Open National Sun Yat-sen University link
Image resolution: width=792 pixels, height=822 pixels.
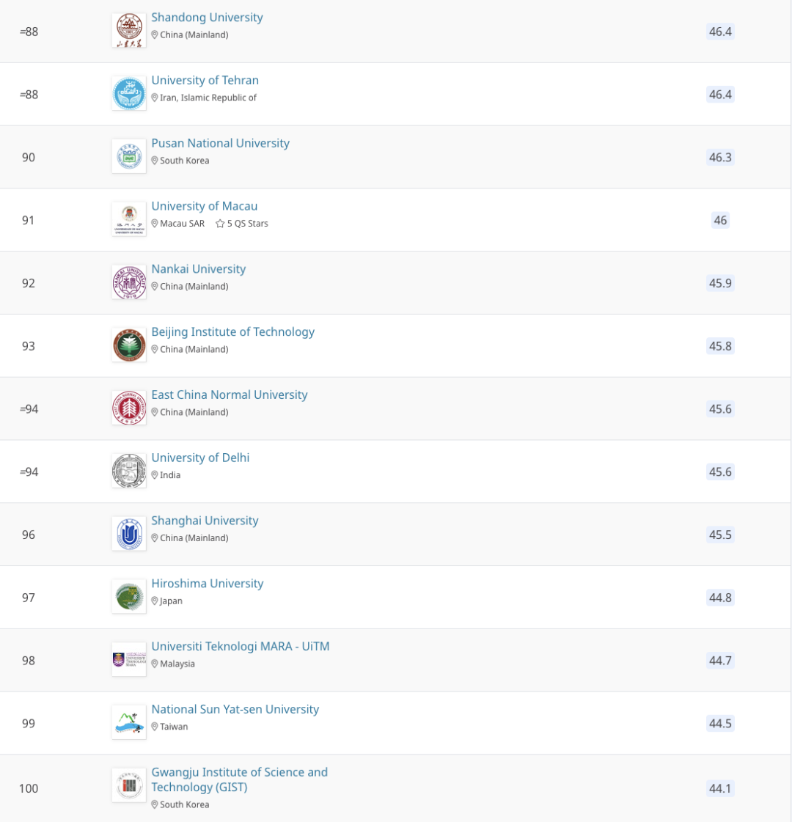235,709
